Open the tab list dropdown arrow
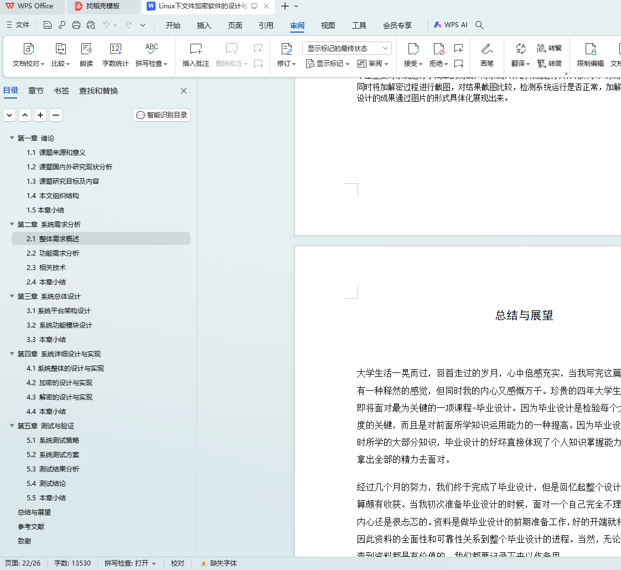This screenshot has height=570, width=621. (296, 6)
